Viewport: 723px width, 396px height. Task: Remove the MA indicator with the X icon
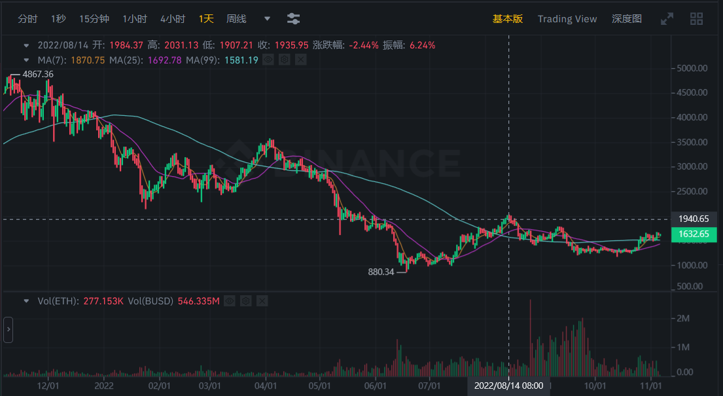tap(300, 59)
